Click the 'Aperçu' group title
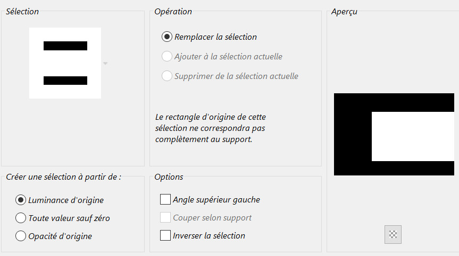Image resolution: width=459 pixels, height=256 pixels. [344, 12]
